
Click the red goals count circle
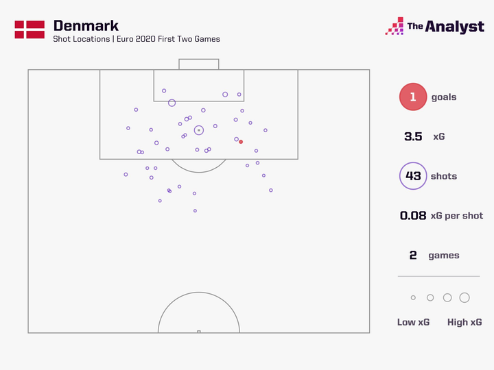[x=413, y=97]
